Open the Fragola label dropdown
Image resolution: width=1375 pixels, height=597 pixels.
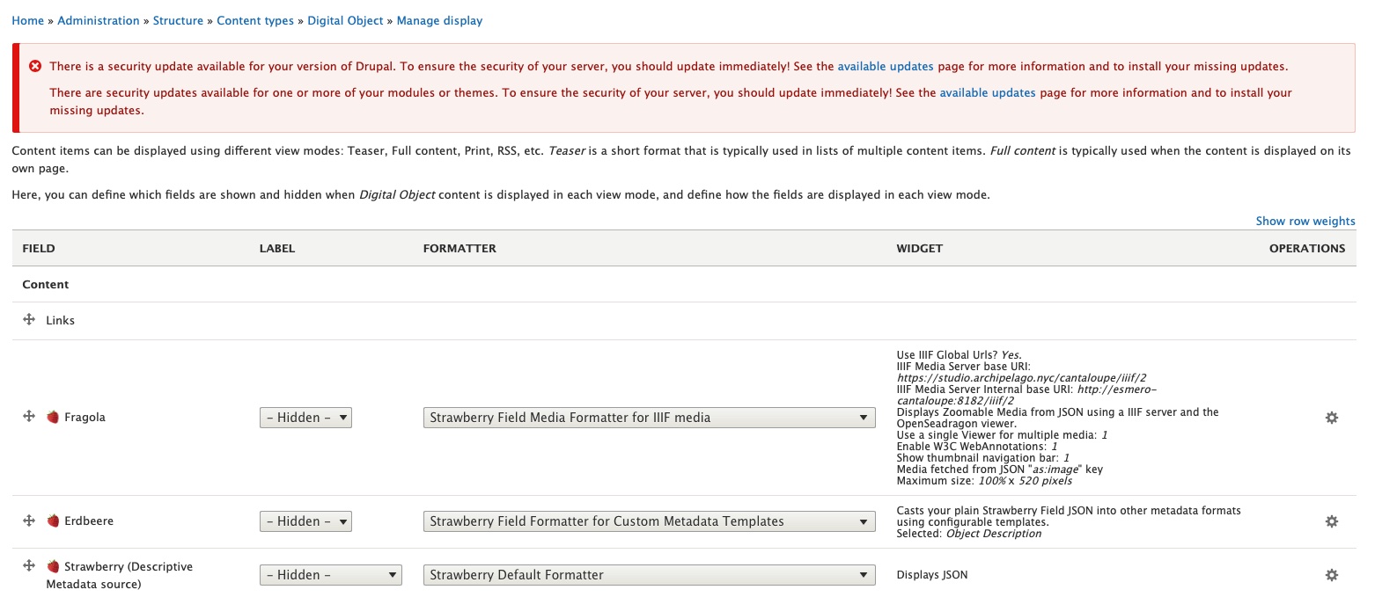305,418
